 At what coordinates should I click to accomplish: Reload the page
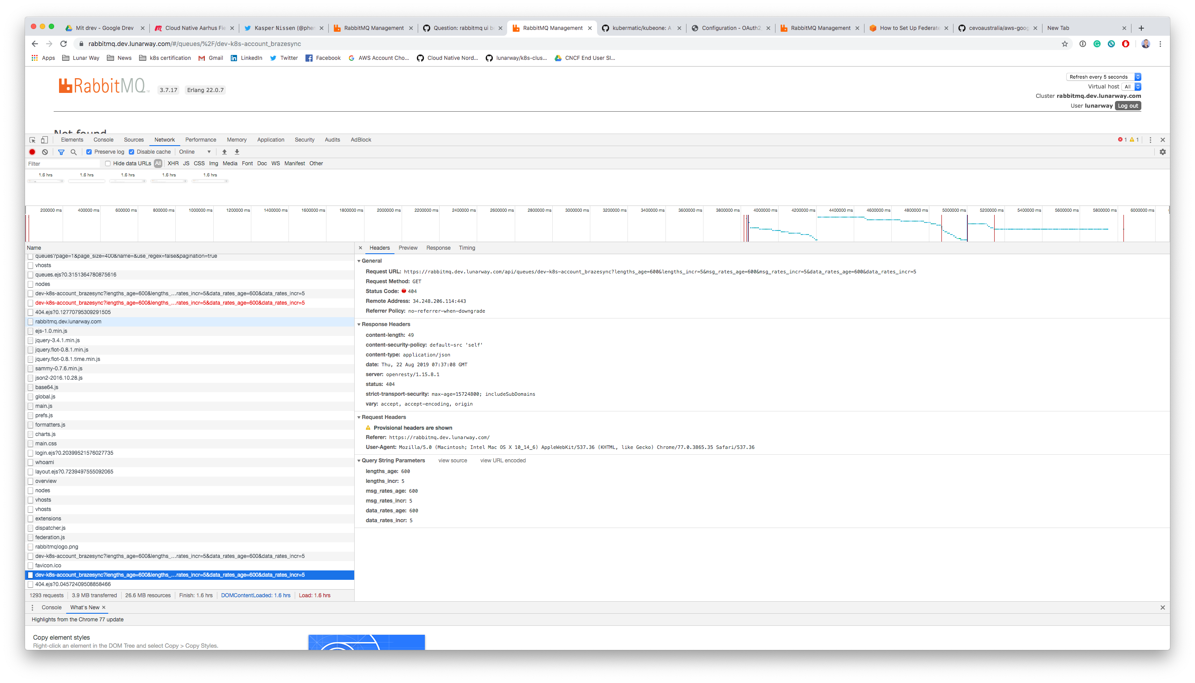64,44
